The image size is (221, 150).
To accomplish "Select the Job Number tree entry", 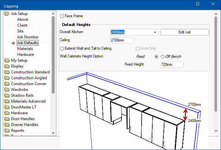I will click(x=28, y=37).
